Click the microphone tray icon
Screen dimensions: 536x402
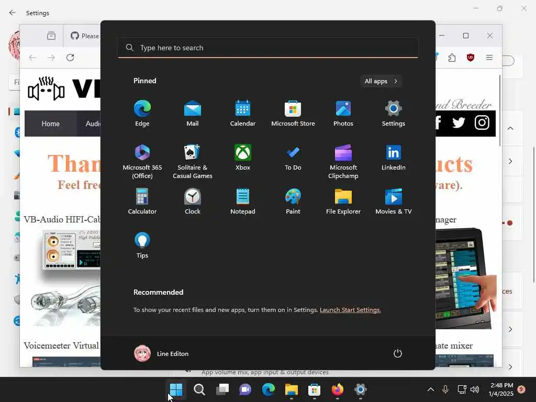click(x=445, y=389)
